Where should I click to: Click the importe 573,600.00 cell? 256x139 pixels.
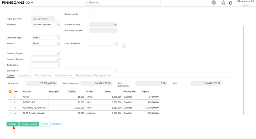tap(150, 113)
